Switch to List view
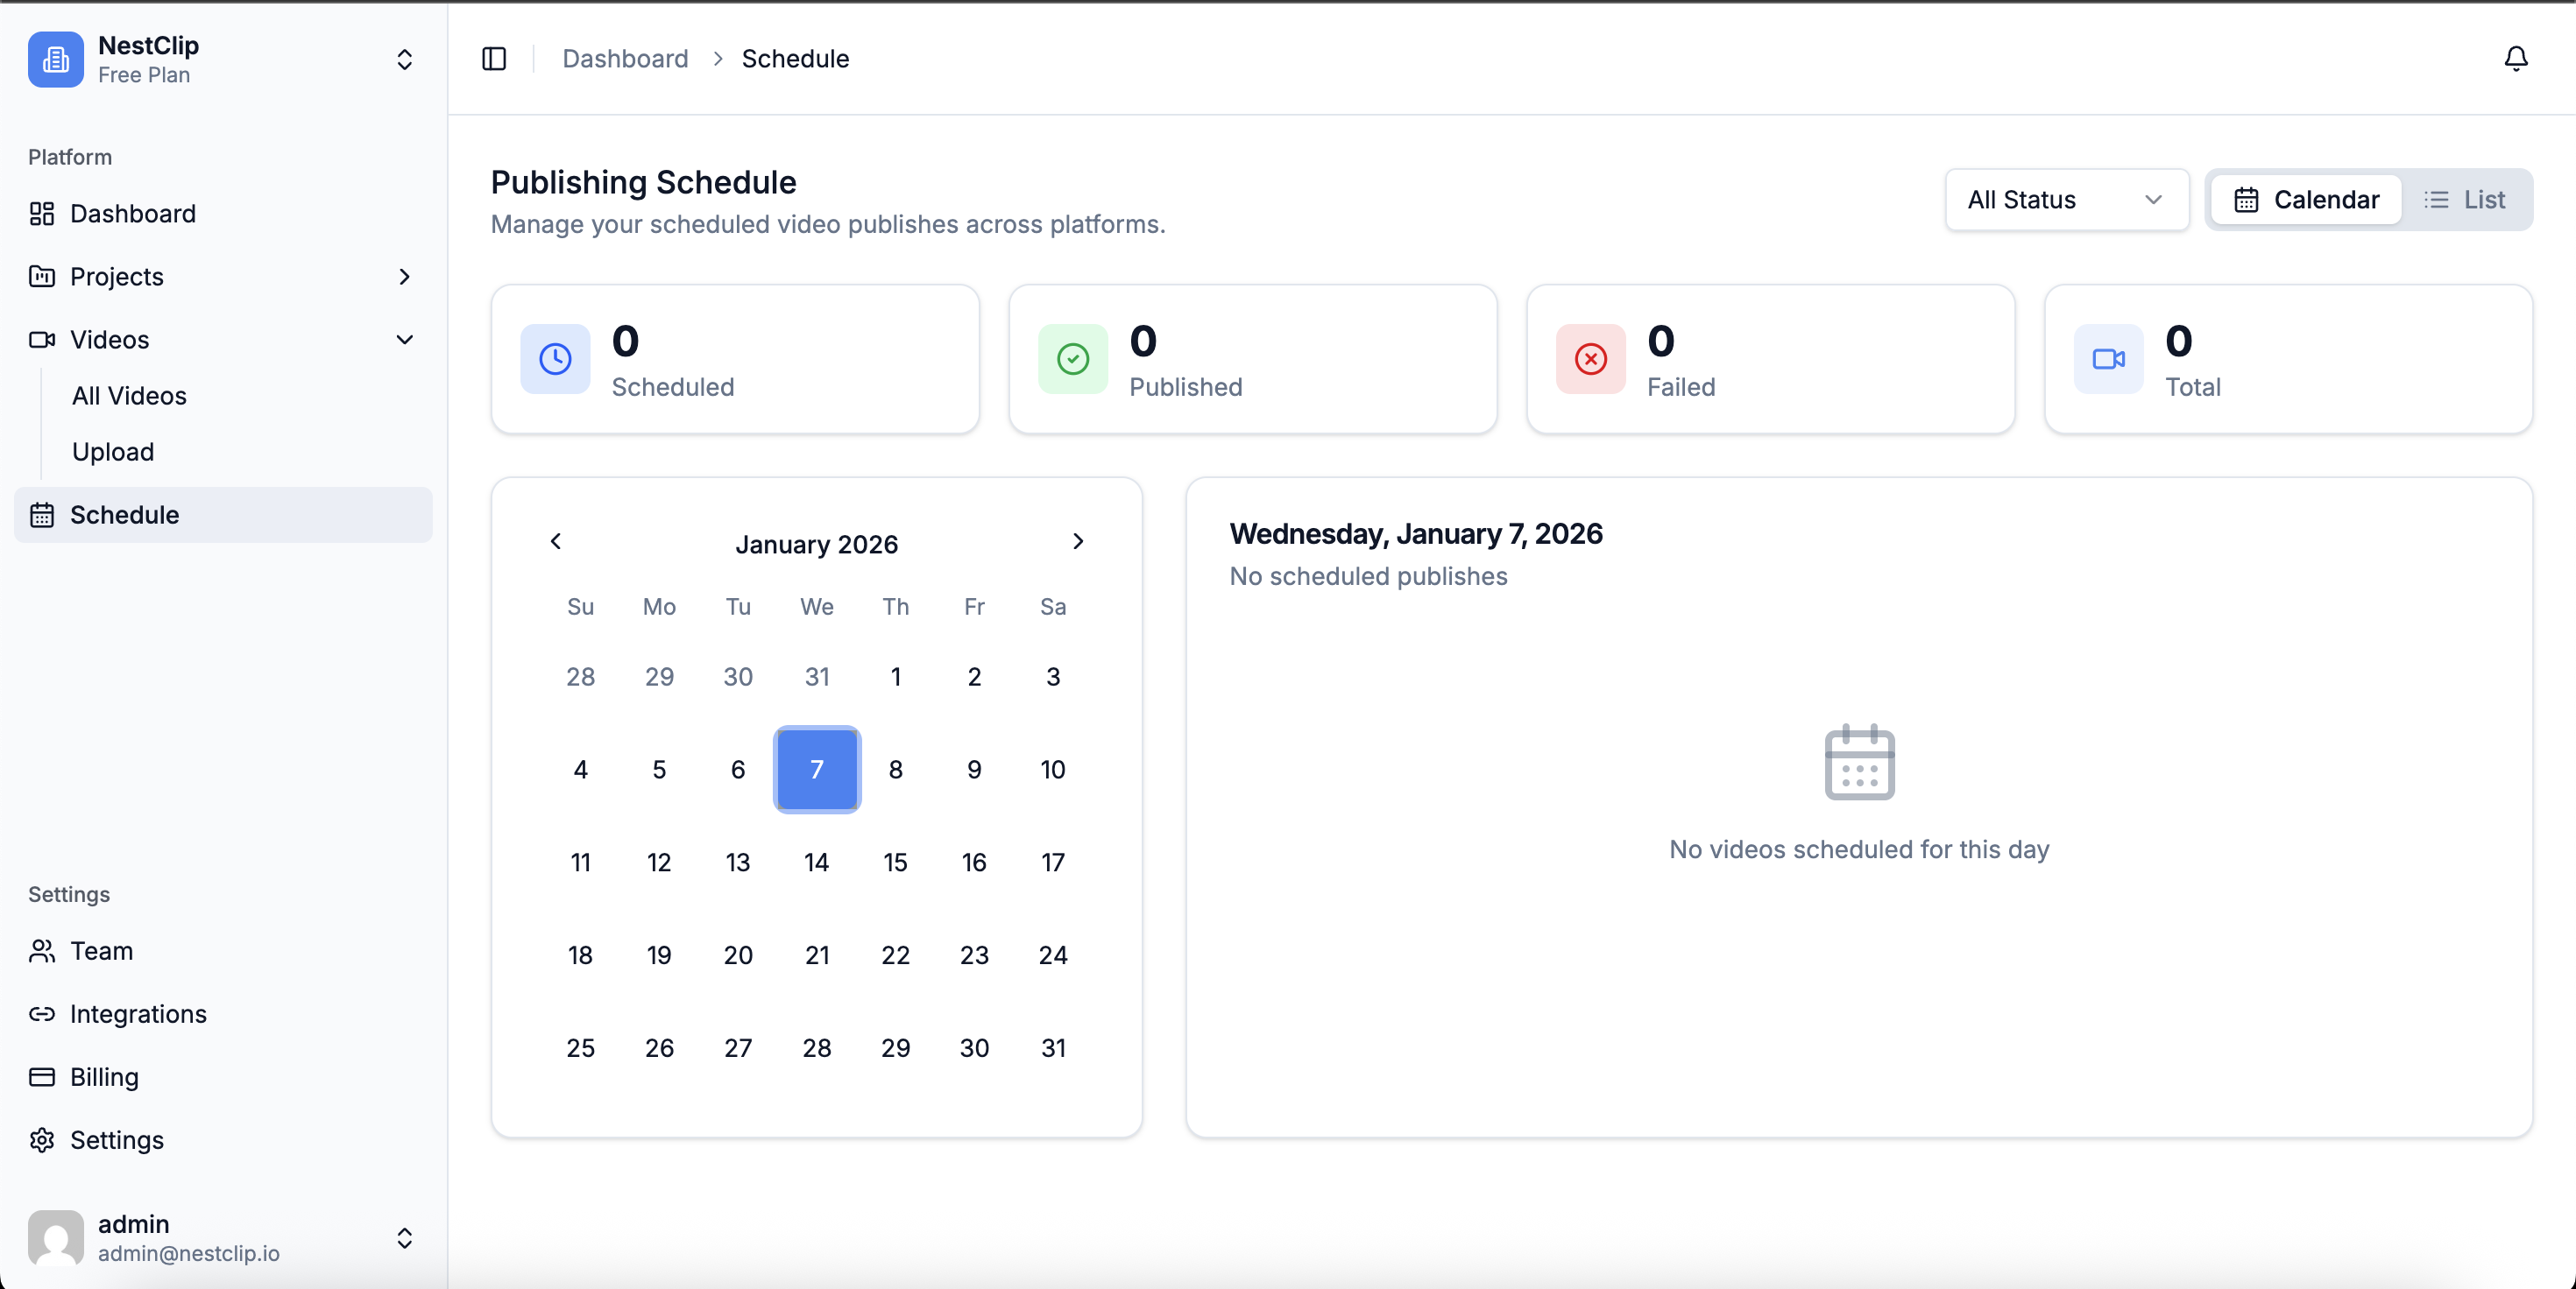 coord(2465,200)
